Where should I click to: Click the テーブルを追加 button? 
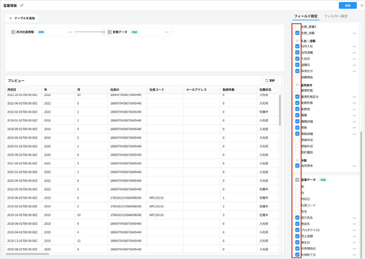[22, 18]
